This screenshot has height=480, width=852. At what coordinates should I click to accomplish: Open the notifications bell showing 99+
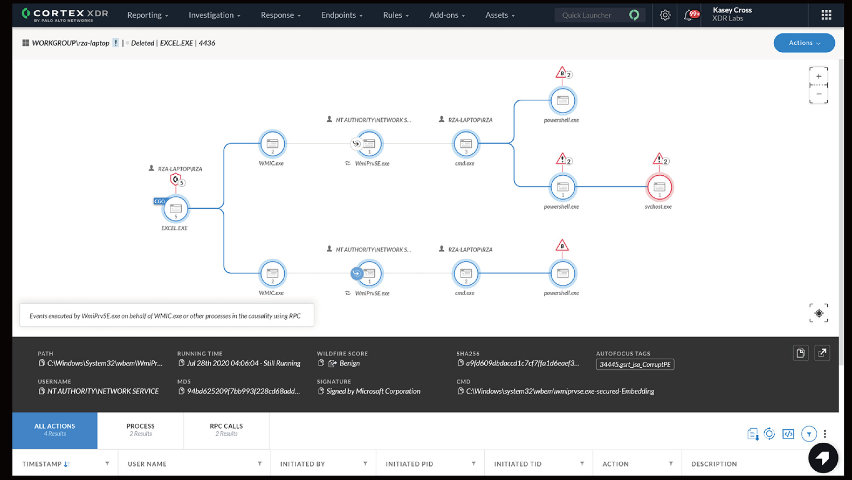tap(689, 15)
